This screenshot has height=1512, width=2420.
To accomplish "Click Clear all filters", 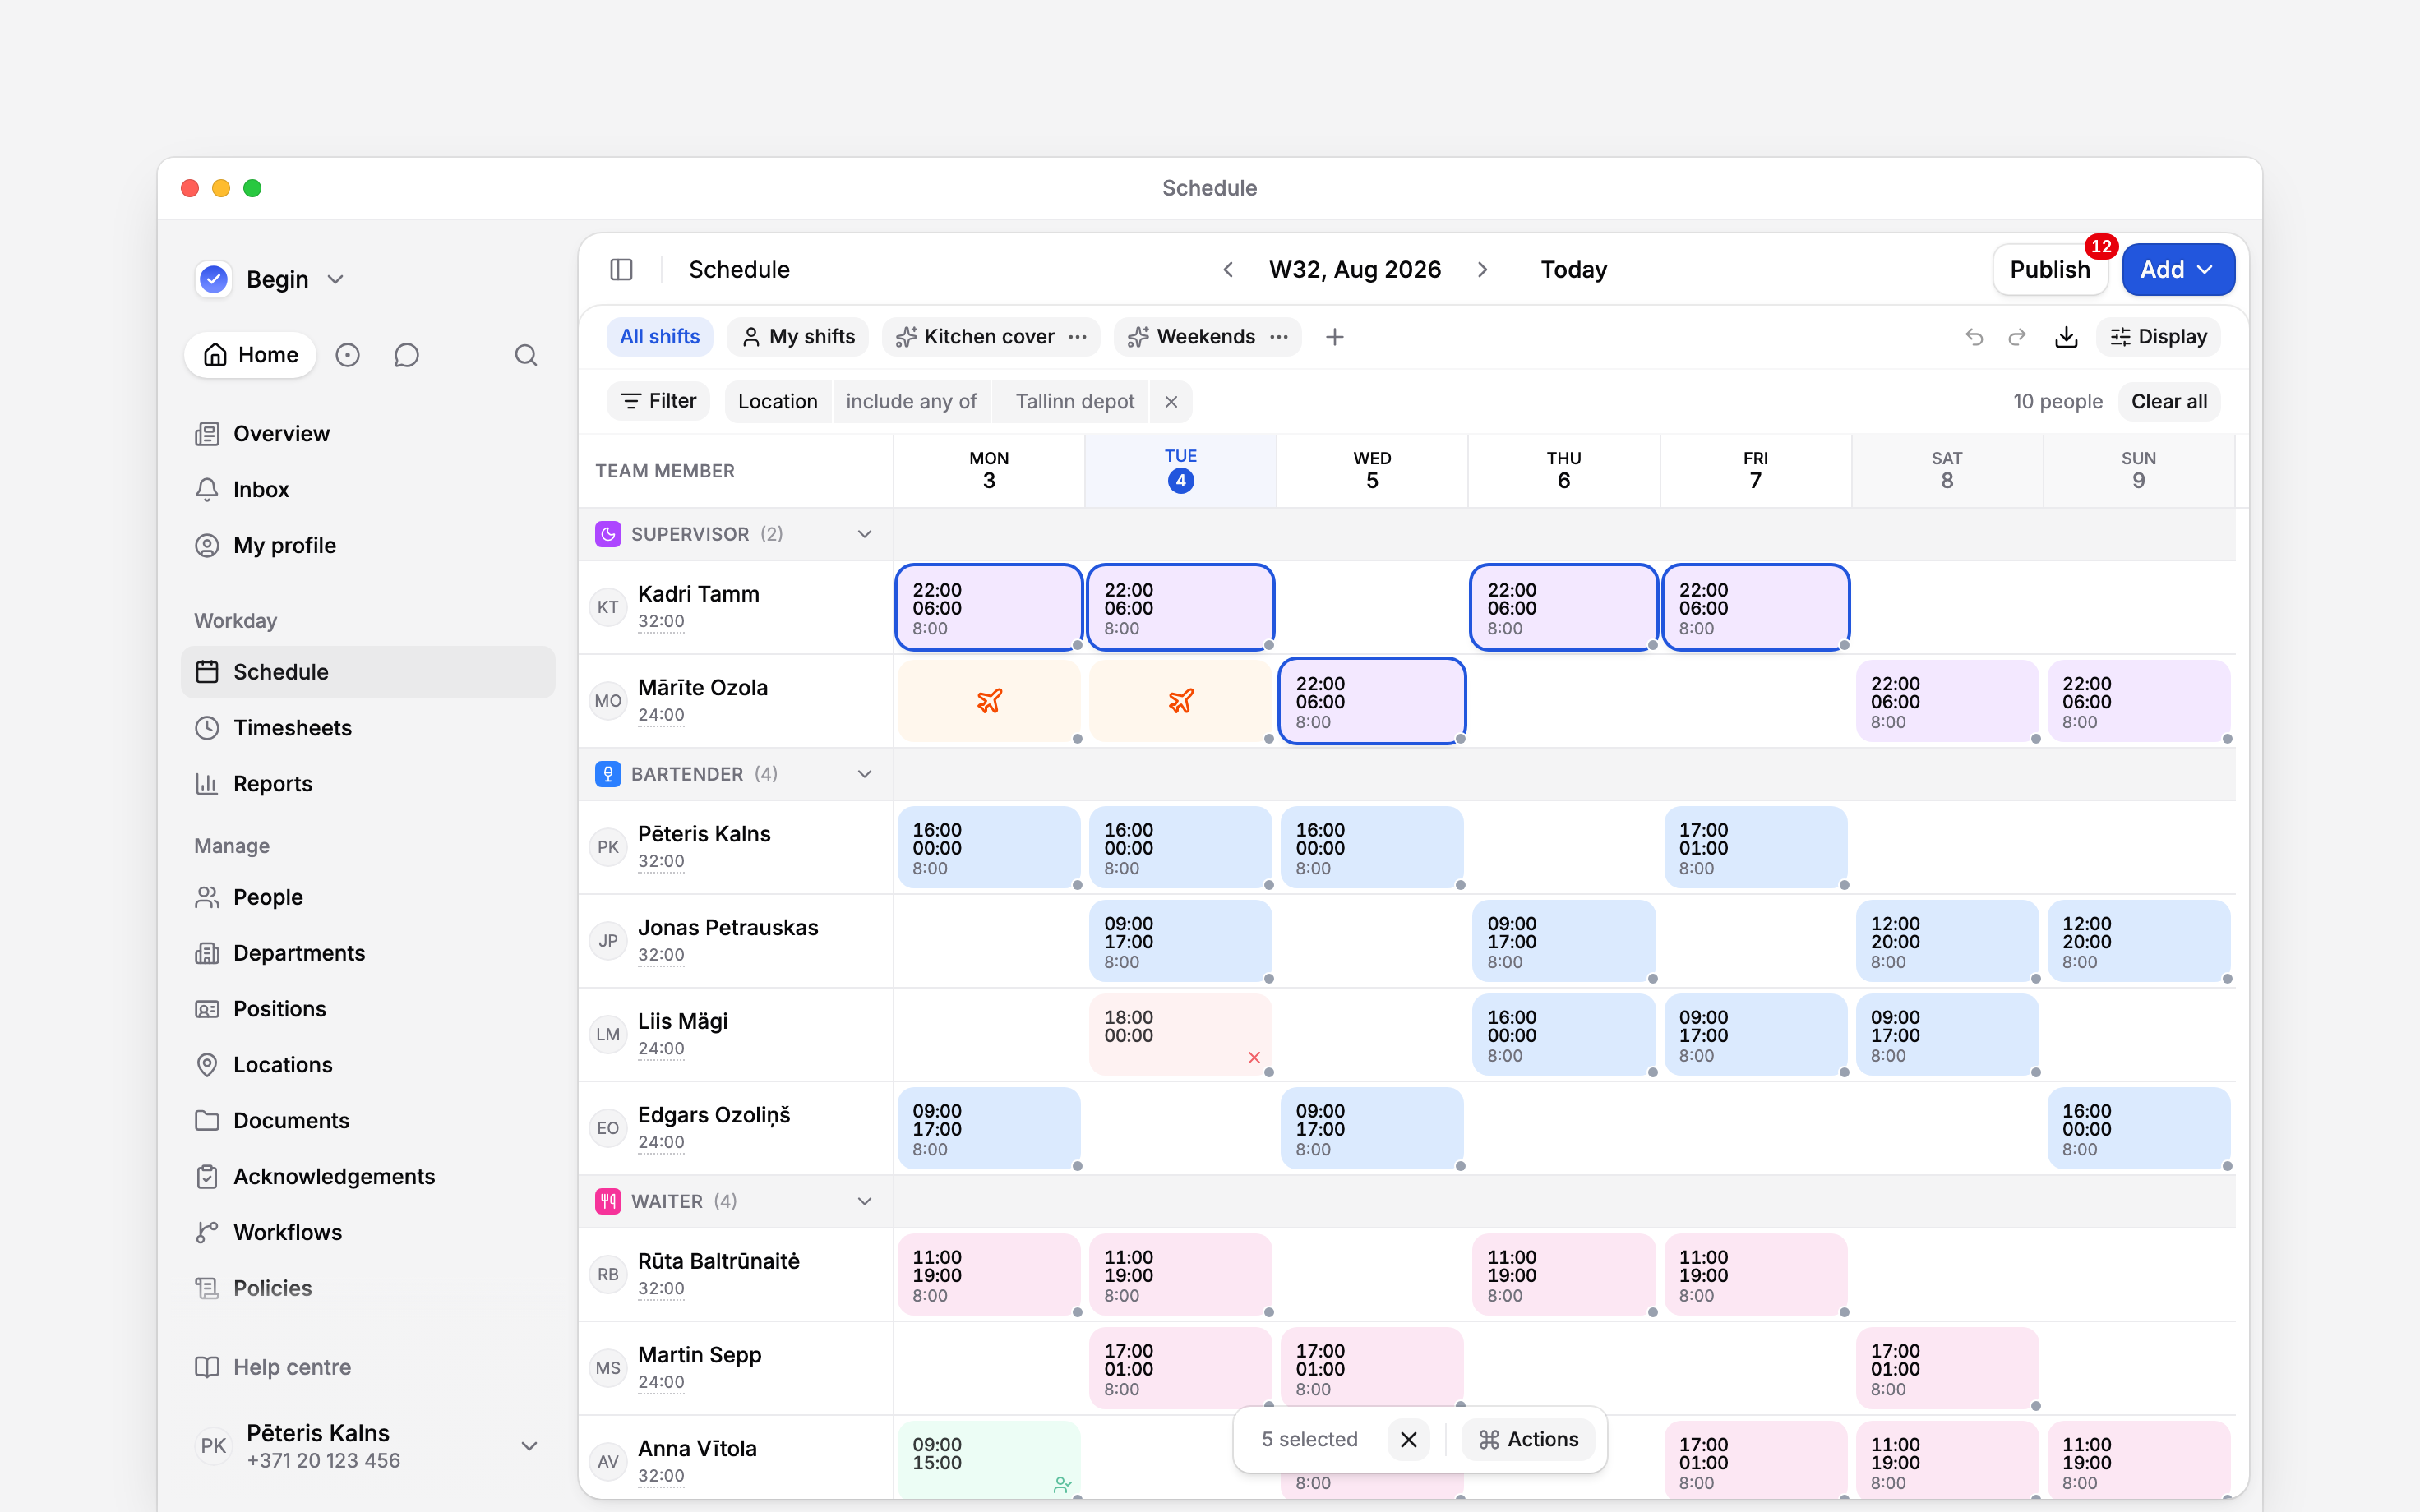I will tap(2168, 401).
